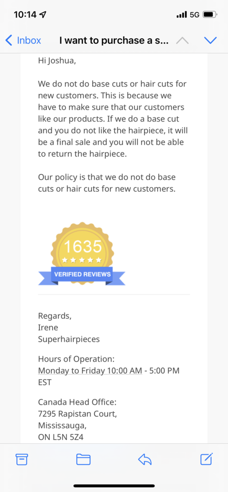Tap the Superhairpieces signature name
The height and width of the screenshot is (492, 228).
point(69,339)
